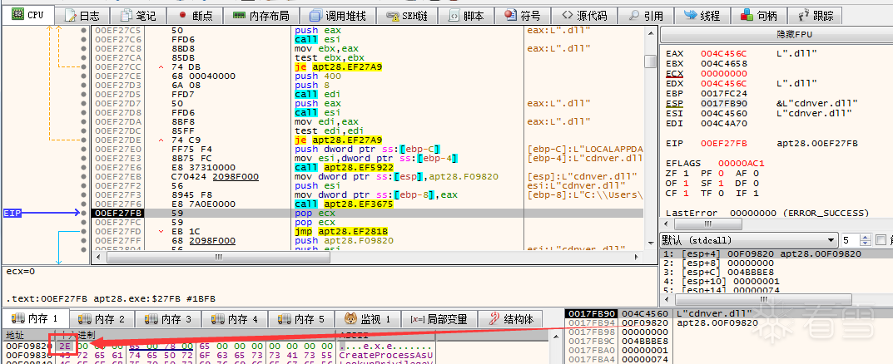
Task: Open the 默认 (stdcall) calling convention dropdown
Action: [x=749, y=240]
